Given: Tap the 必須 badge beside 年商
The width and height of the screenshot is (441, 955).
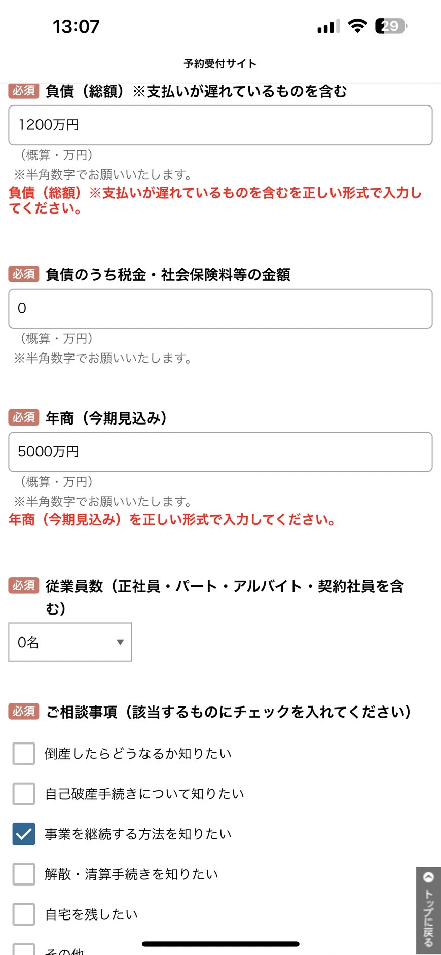Looking at the screenshot, I should coord(24,417).
